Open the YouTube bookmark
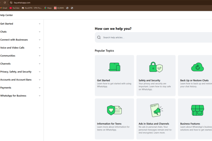Viewport: 212px width, 141px height. tap(14, 8)
